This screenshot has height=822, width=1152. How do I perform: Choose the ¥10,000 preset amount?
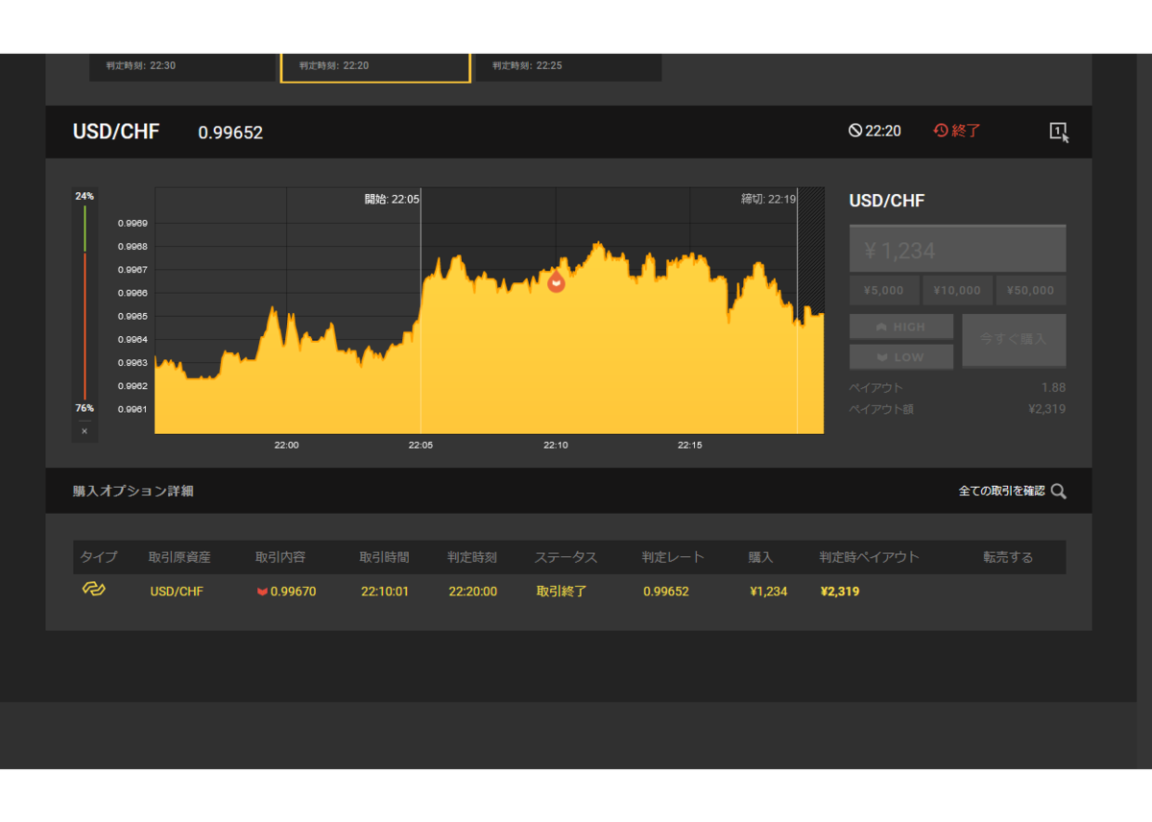coord(957,290)
